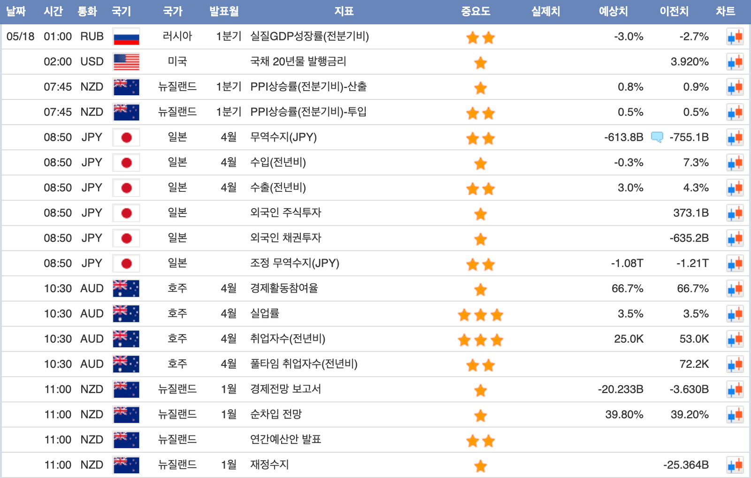The height and width of the screenshot is (478, 751).
Task: Click chart icon for 순차입 전망 row
Action: click(x=735, y=415)
